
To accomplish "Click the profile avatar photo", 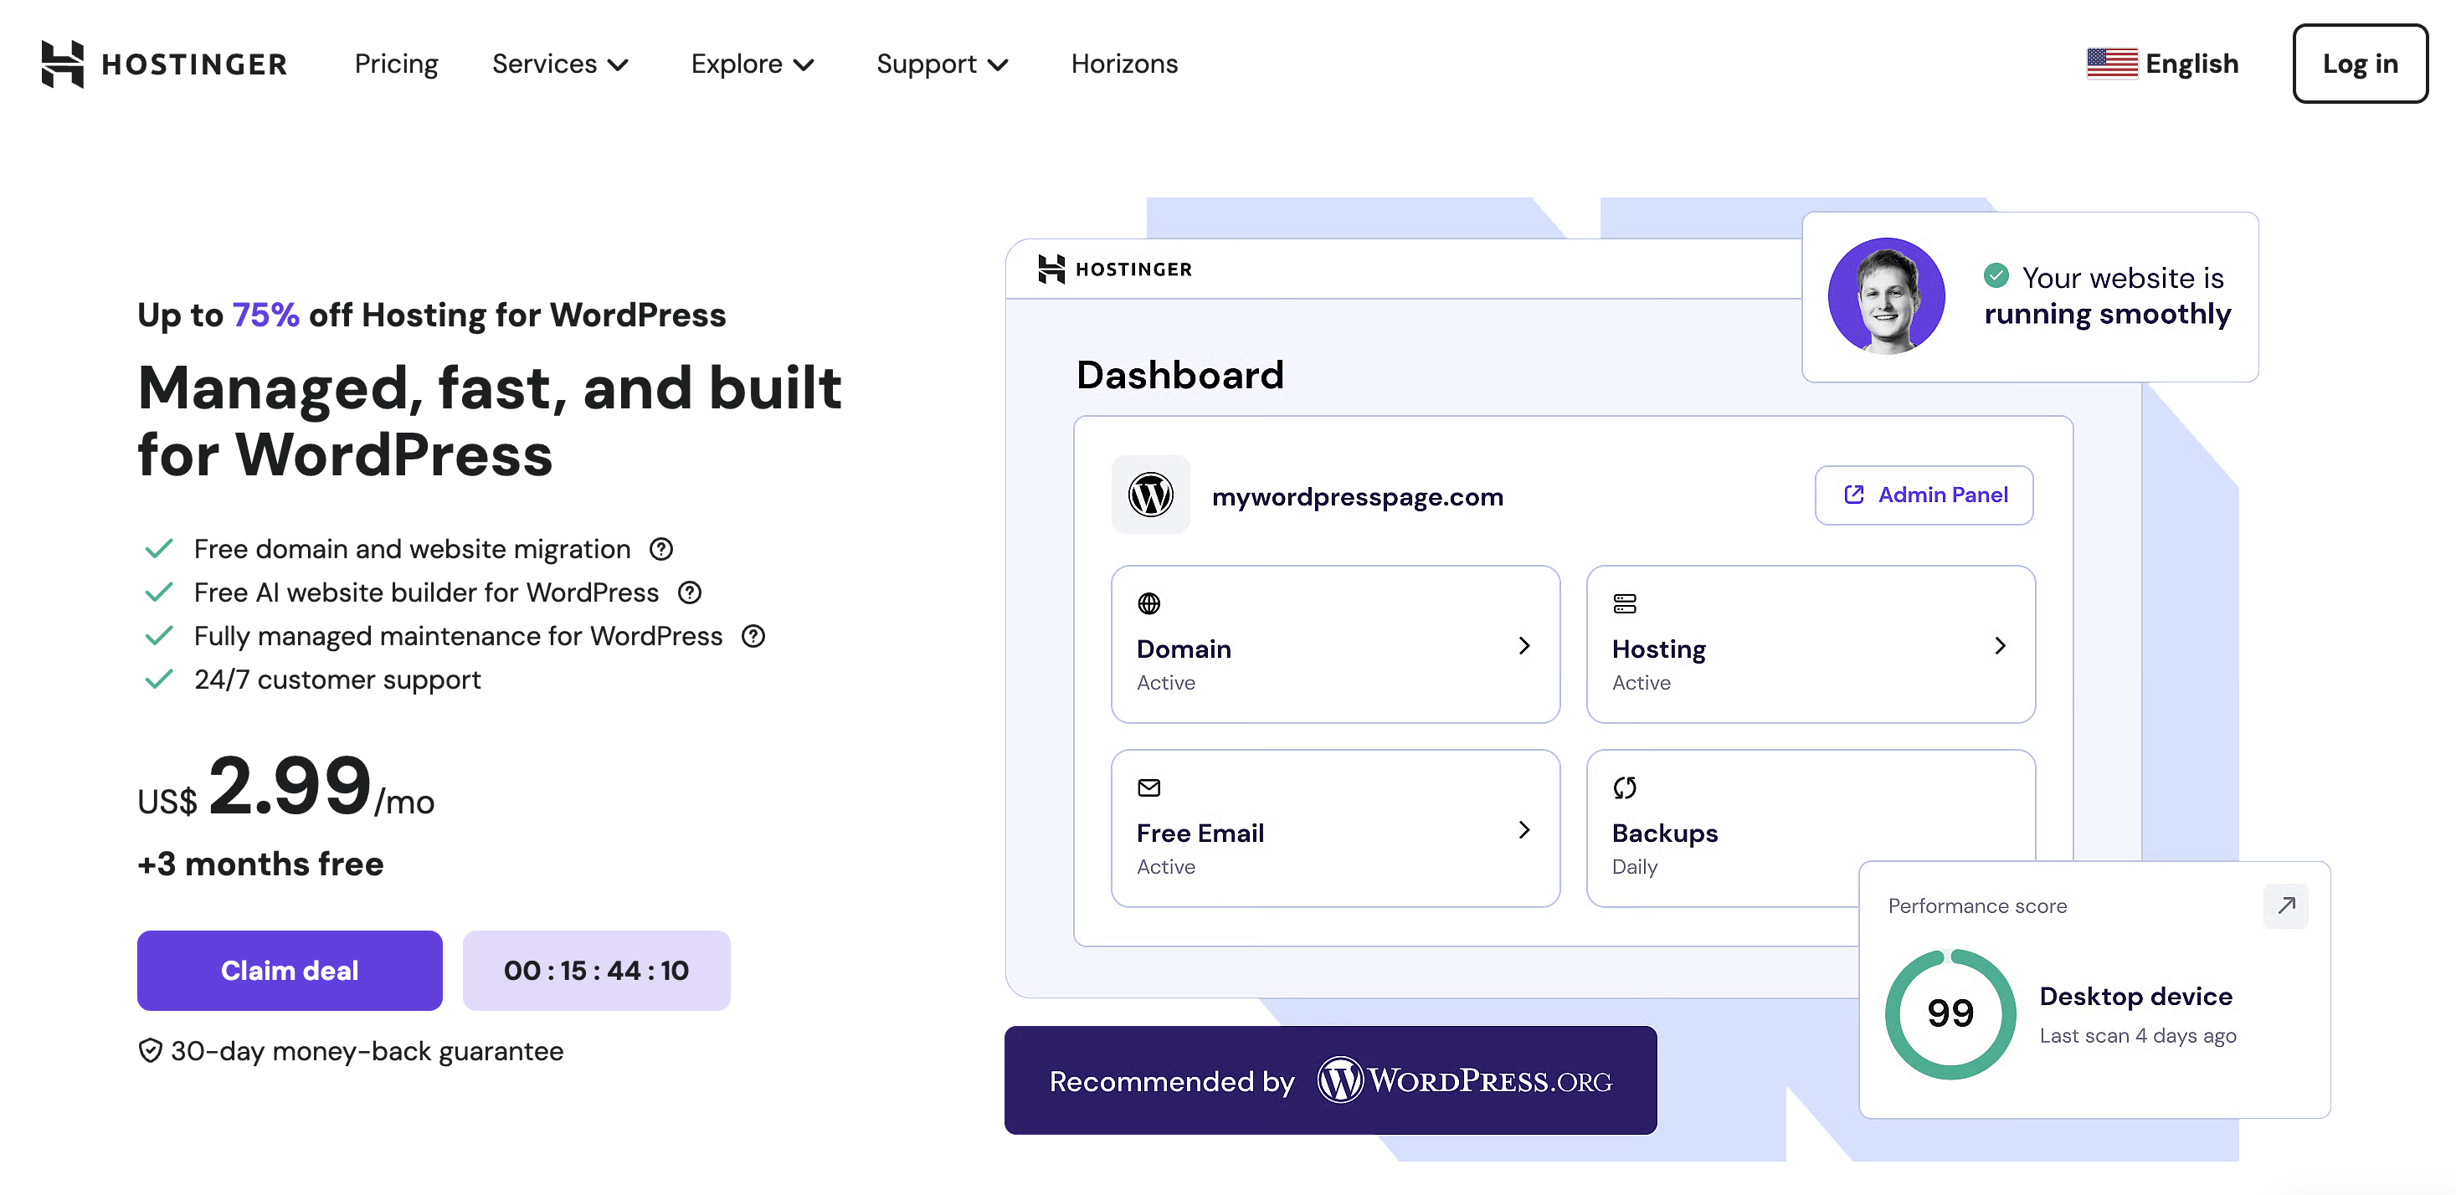I will click(1886, 296).
